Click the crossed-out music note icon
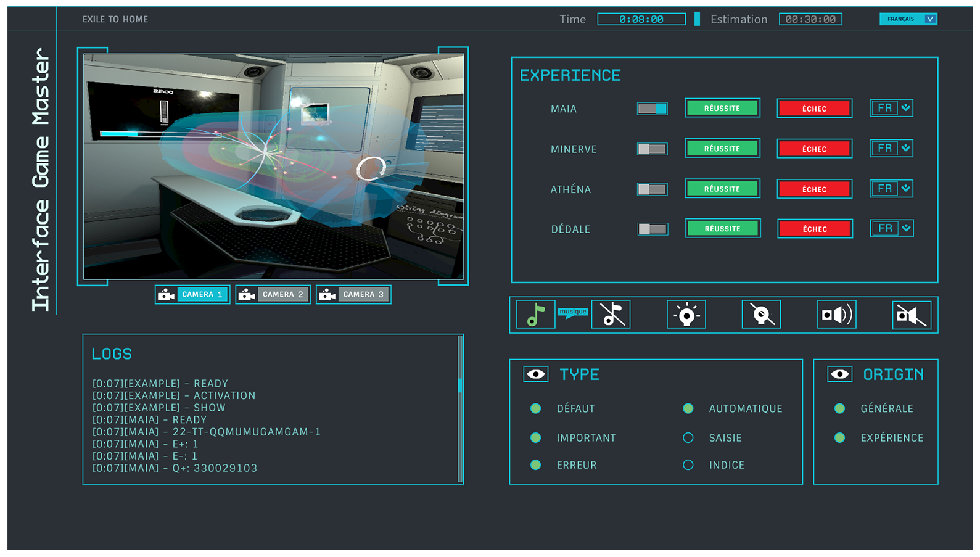 (611, 315)
